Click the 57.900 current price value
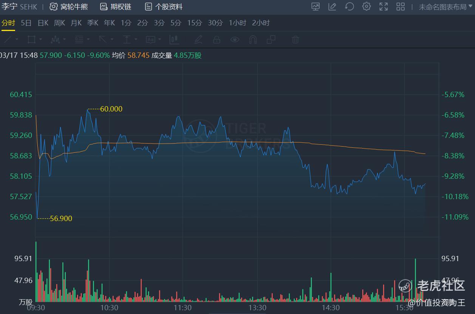The image size is (475, 314). click(x=51, y=56)
